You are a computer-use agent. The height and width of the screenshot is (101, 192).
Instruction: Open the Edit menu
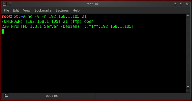[16, 10]
